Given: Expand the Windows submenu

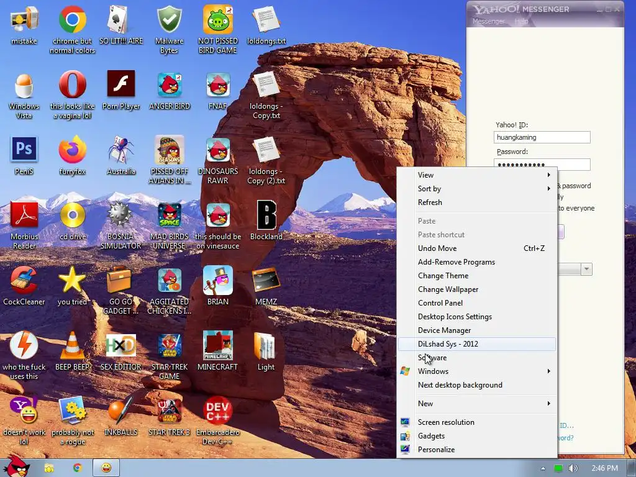Looking at the screenshot, I should click(x=477, y=371).
